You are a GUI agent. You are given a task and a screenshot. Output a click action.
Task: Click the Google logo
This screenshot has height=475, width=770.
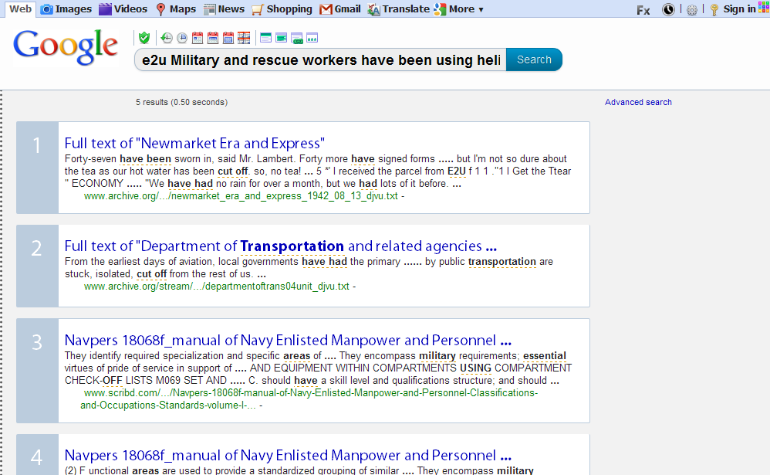tap(66, 46)
